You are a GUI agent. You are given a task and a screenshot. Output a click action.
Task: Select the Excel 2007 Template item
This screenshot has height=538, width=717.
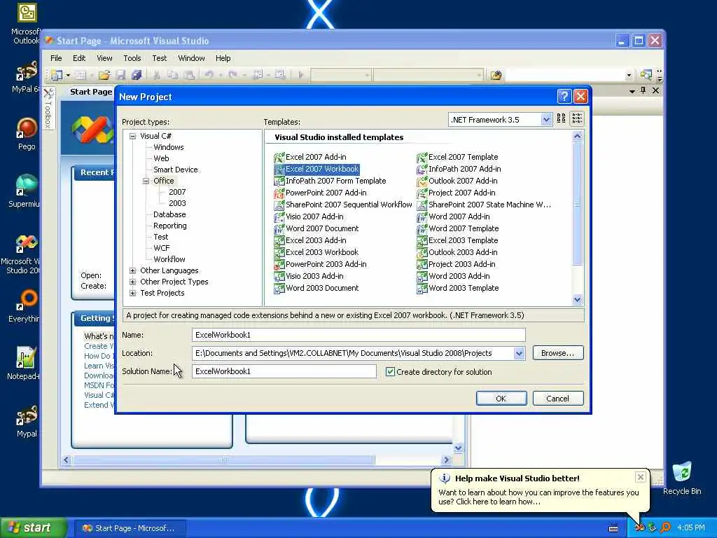click(457, 157)
